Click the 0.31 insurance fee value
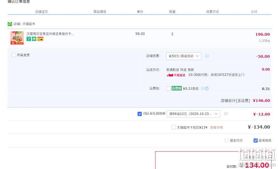The height and width of the screenshot is (169, 278). click(x=266, y=89)
